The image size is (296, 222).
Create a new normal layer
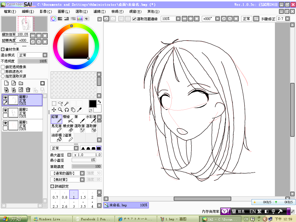point(6,83)
